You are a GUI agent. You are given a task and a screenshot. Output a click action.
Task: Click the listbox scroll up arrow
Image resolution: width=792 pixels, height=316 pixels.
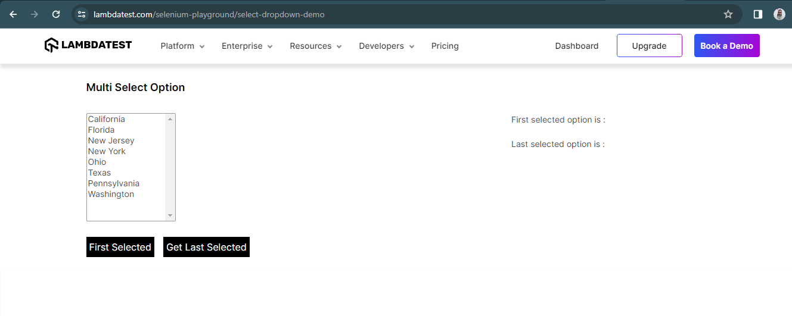click(x=170, y=119)
